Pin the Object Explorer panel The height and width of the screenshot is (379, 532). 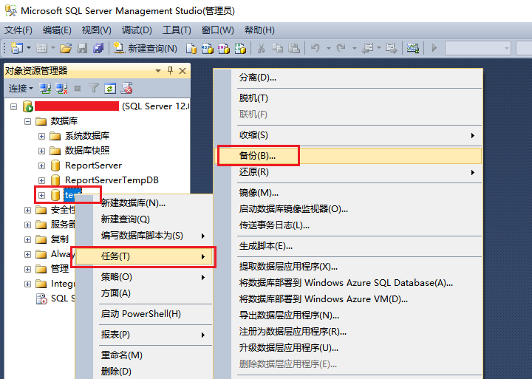[171, 70]
